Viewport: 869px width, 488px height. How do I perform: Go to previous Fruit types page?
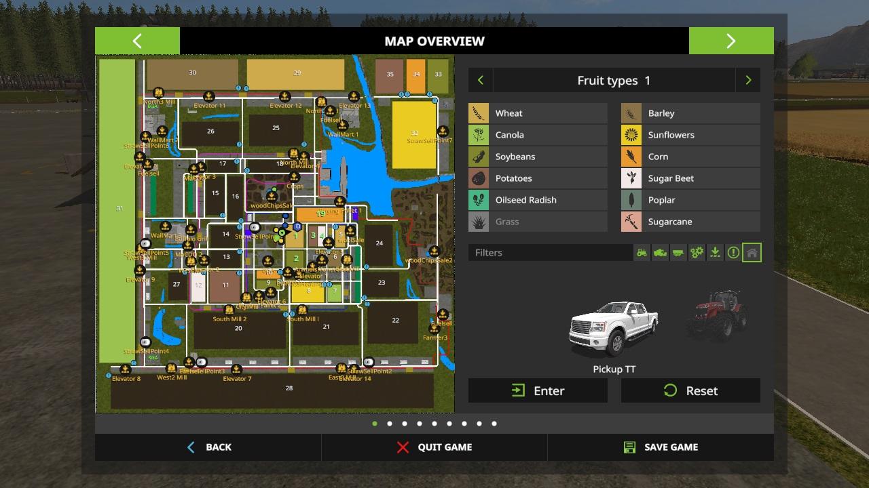pyautogui.click(x=481, y=80)
